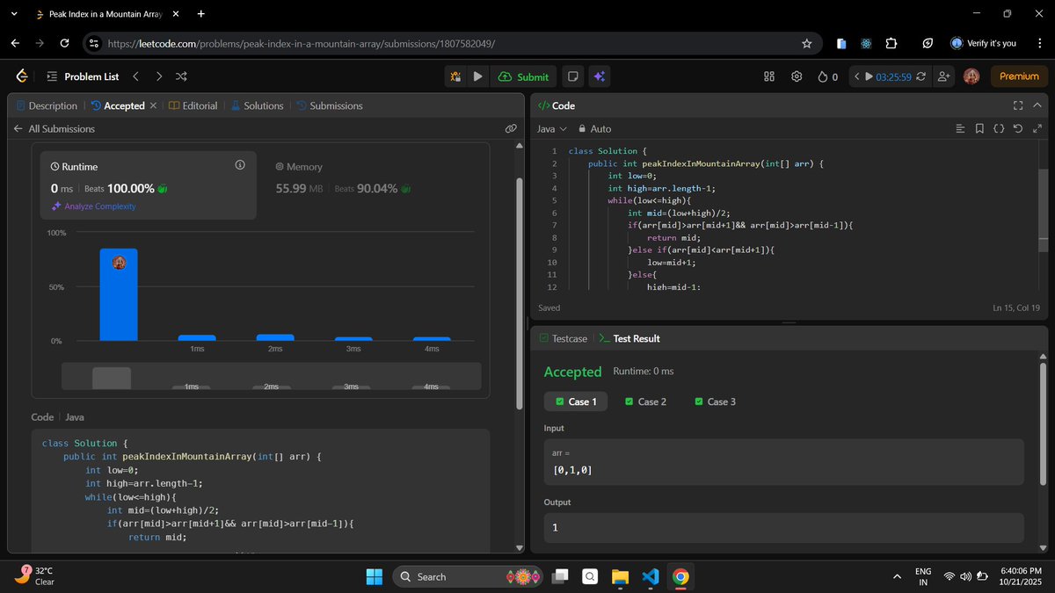Open the notes icon
The width and height of the screenshot is (1055, 593).
[573, 76]
